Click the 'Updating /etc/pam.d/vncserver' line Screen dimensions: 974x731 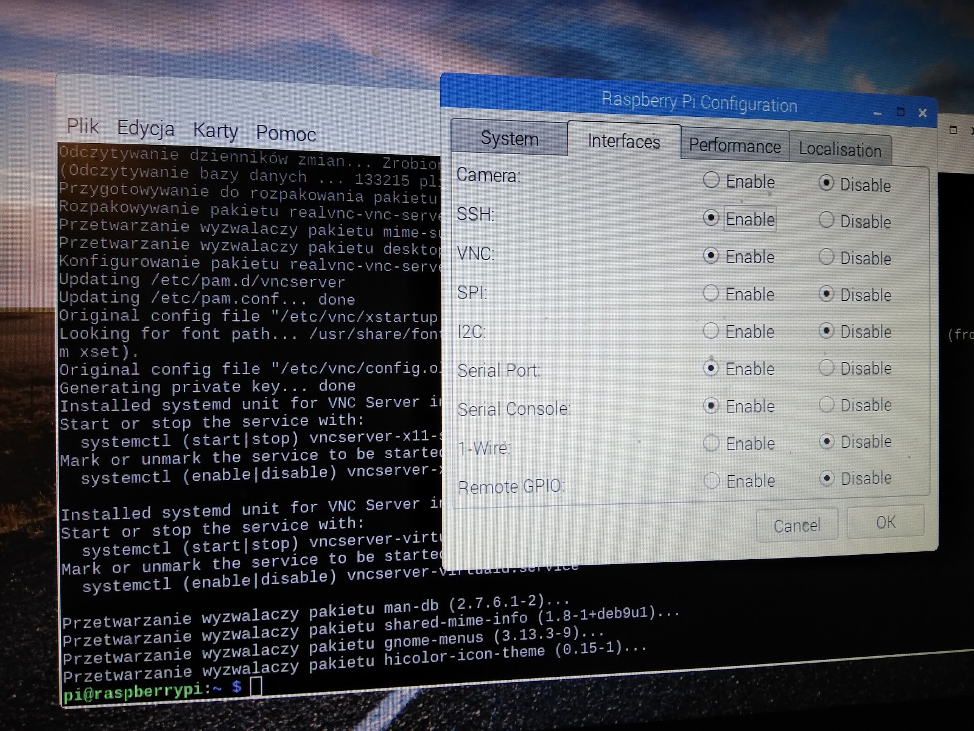pyautogui.click(x=202, y=281)
